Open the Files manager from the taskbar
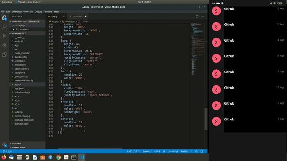287x161 pixels. (x=19, y=157)
